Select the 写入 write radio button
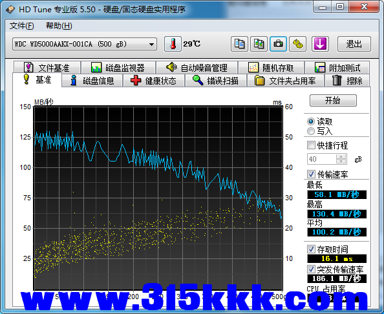The height and width of the screenshot is (314, 384). (311, 131)
